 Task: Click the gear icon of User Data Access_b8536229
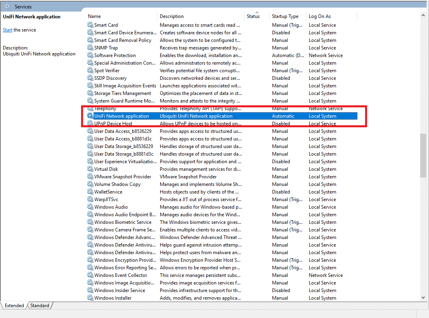[90, 131]
